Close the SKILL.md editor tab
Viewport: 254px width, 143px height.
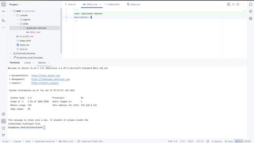(100, 4)
